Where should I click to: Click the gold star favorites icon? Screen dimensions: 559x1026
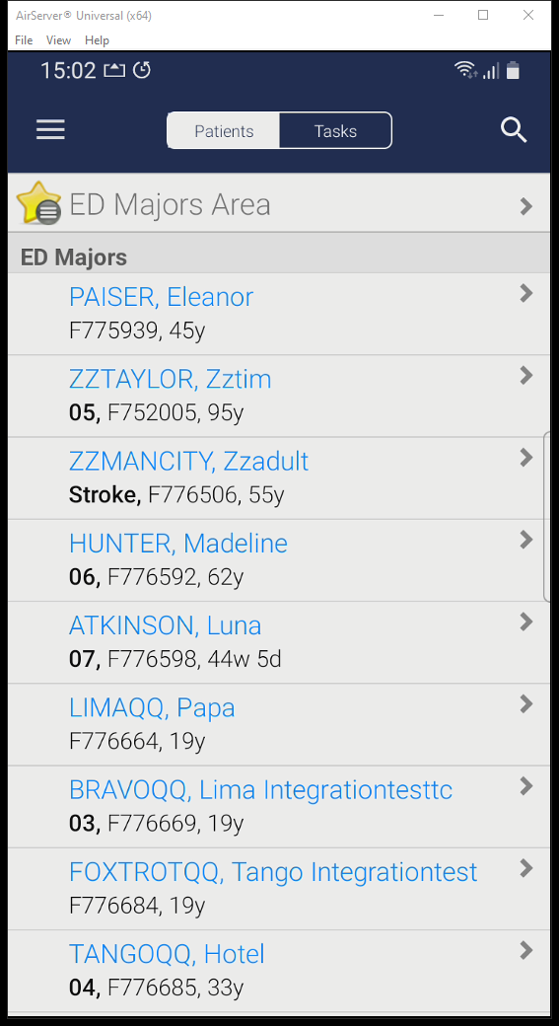point(38,203)
